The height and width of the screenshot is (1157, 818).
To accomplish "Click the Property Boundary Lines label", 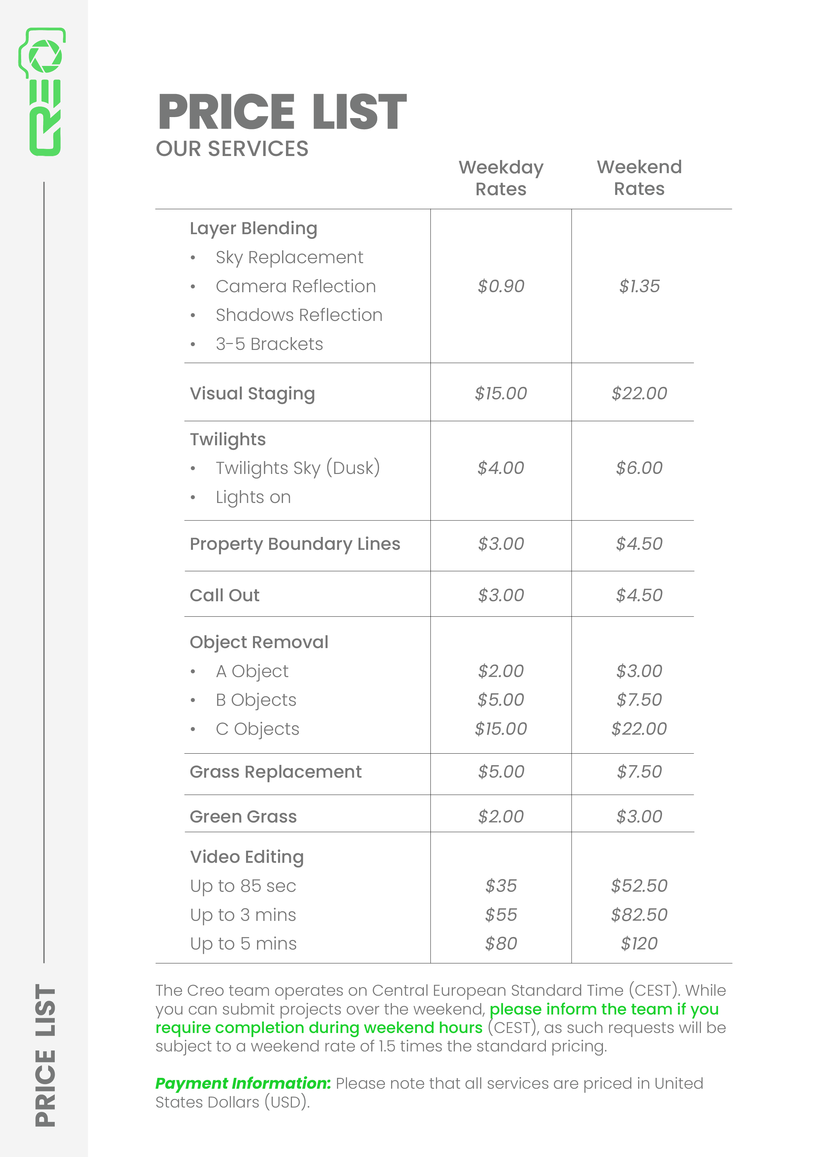I will pos(295,544).
